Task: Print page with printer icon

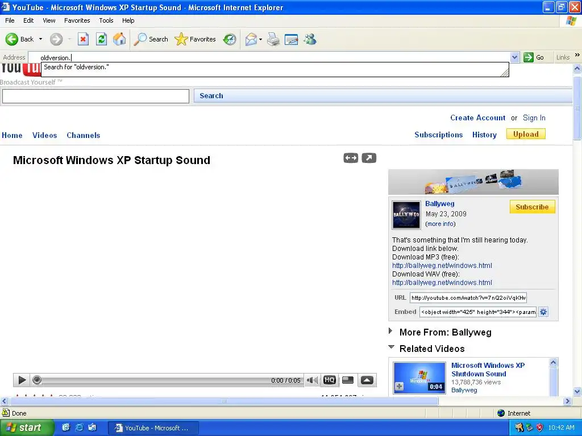Action: [x=273, y=39]
